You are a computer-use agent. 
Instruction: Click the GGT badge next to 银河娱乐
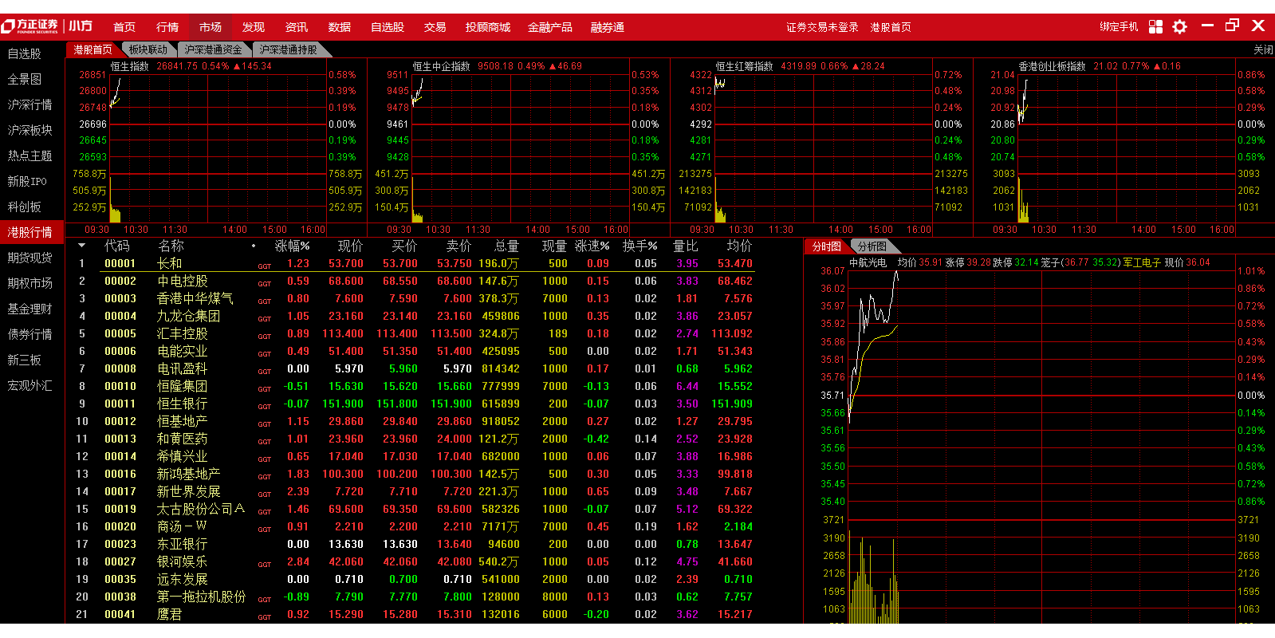[264, 565]
